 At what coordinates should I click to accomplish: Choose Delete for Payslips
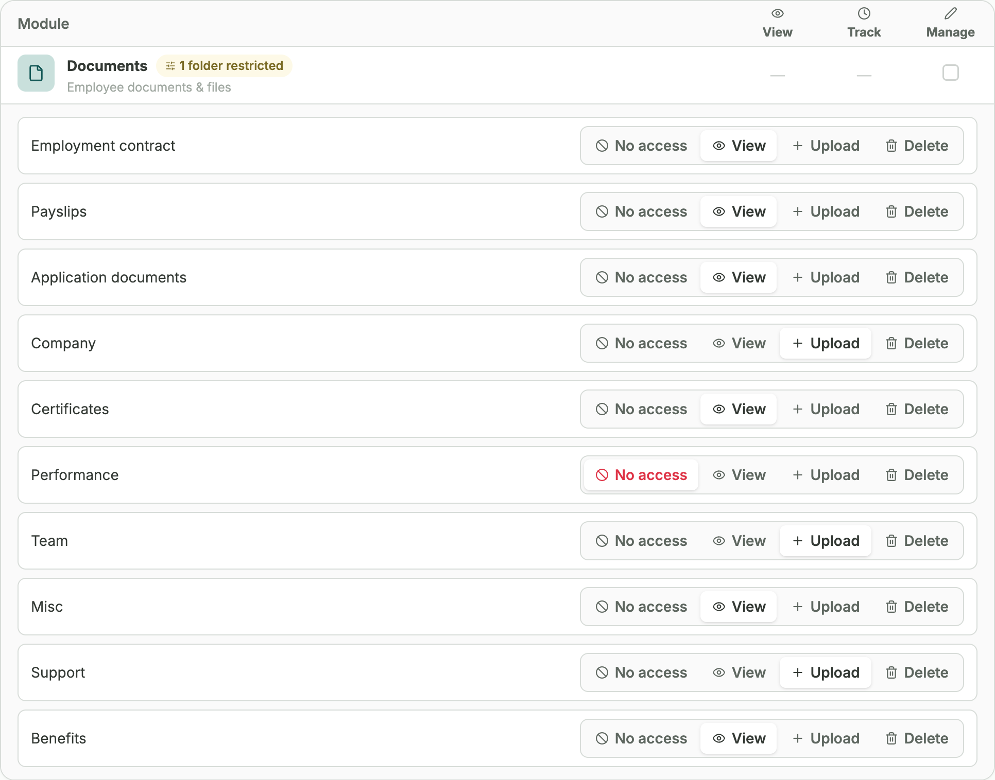917,211
